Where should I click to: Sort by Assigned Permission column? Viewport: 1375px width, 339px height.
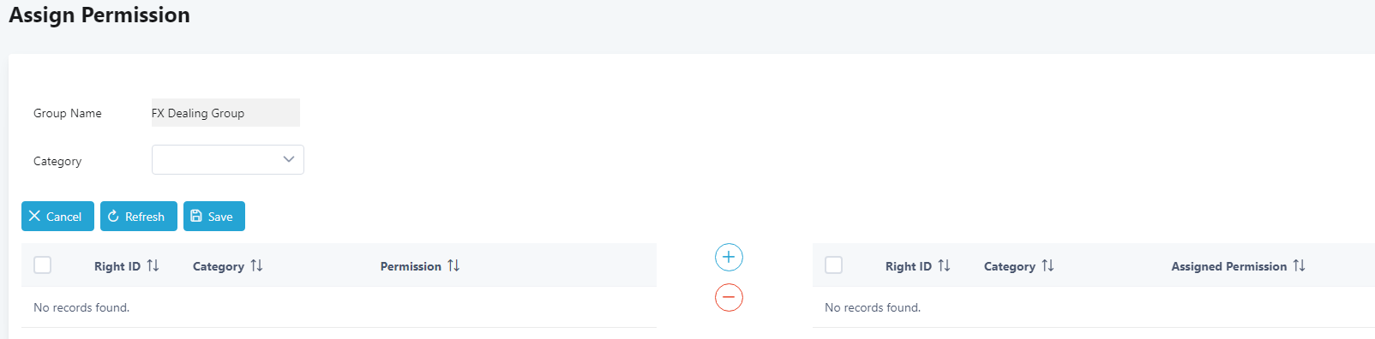coord(1299,265)
